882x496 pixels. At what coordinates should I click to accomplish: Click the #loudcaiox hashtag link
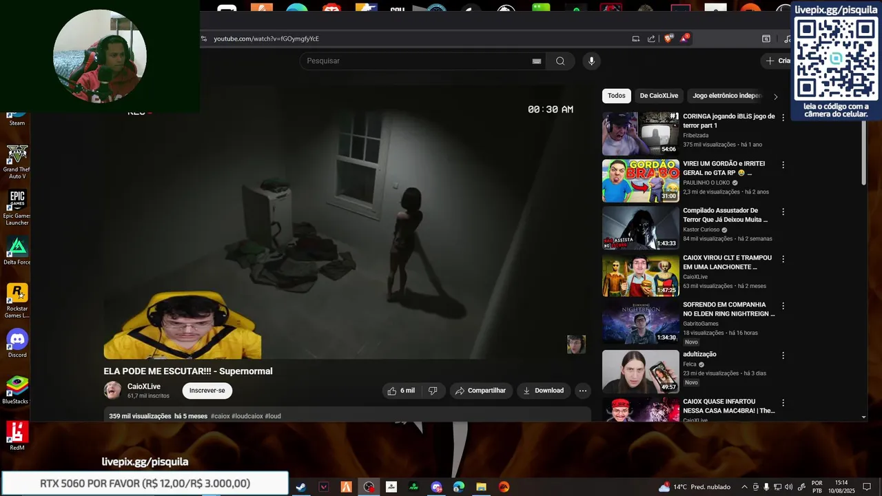click(x=247, y=416)
